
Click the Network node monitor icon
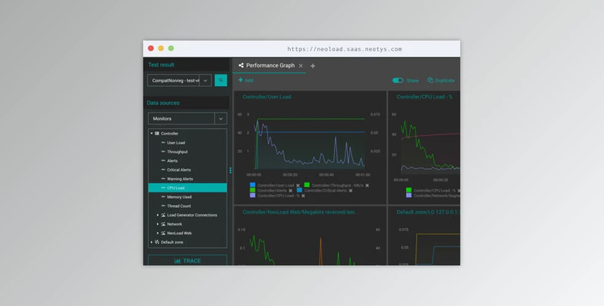coord(163,224)
